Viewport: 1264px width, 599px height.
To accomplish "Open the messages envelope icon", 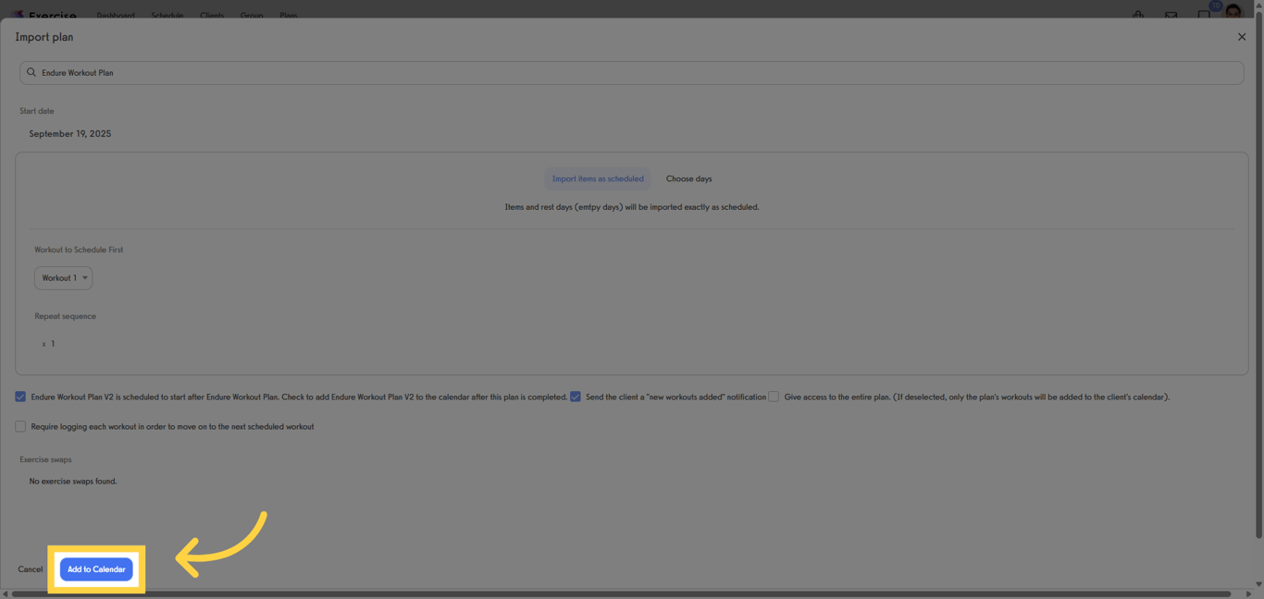I will click(1170, 15).
